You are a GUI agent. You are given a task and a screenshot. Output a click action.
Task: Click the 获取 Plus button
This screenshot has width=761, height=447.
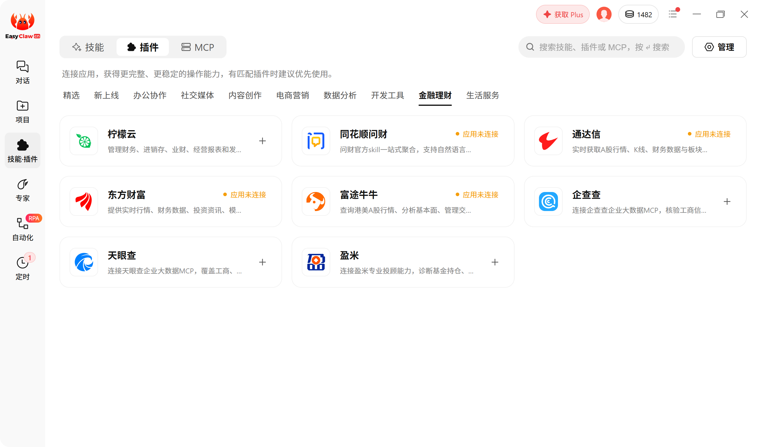[563, 14]
